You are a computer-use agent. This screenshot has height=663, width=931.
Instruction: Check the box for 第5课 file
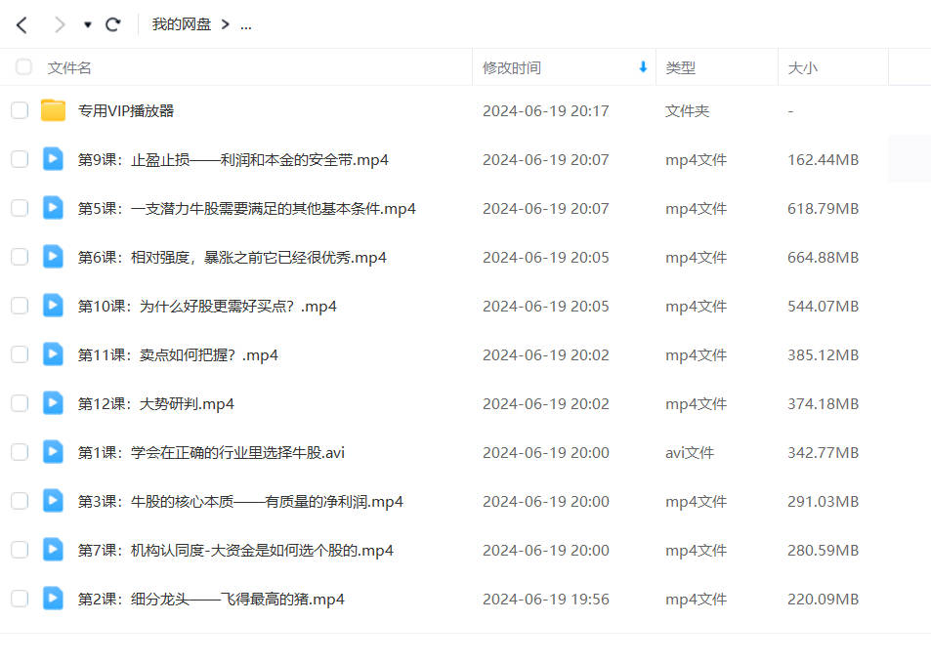click(20, 208)
